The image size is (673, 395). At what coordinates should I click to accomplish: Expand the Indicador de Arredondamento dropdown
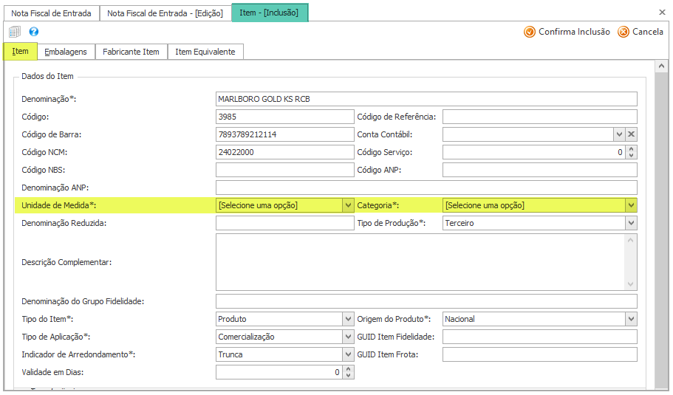pos(348,354)
